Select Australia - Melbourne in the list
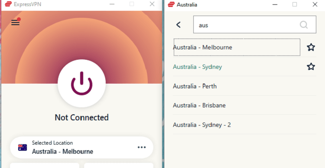 (237, 47)
